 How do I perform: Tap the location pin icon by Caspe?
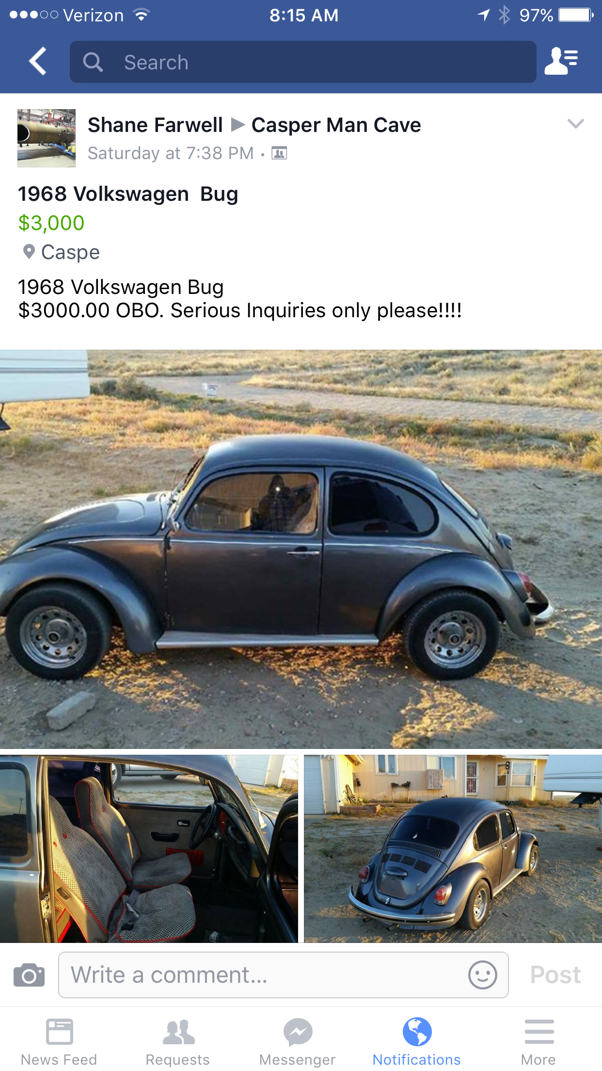click(29, 252)
